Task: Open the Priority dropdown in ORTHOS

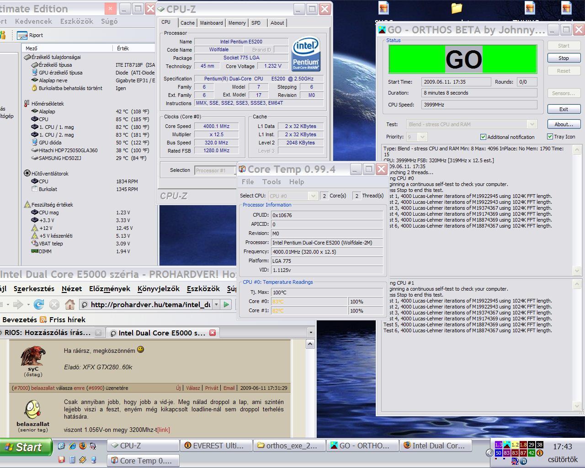Action: pyautogui.click(x=422, y=137)
